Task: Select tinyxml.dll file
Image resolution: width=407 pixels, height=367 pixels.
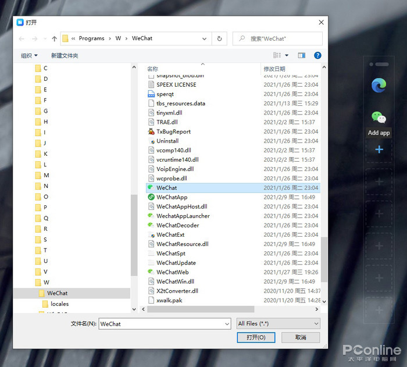Action: pyautogui.click(x=169, y=113)
